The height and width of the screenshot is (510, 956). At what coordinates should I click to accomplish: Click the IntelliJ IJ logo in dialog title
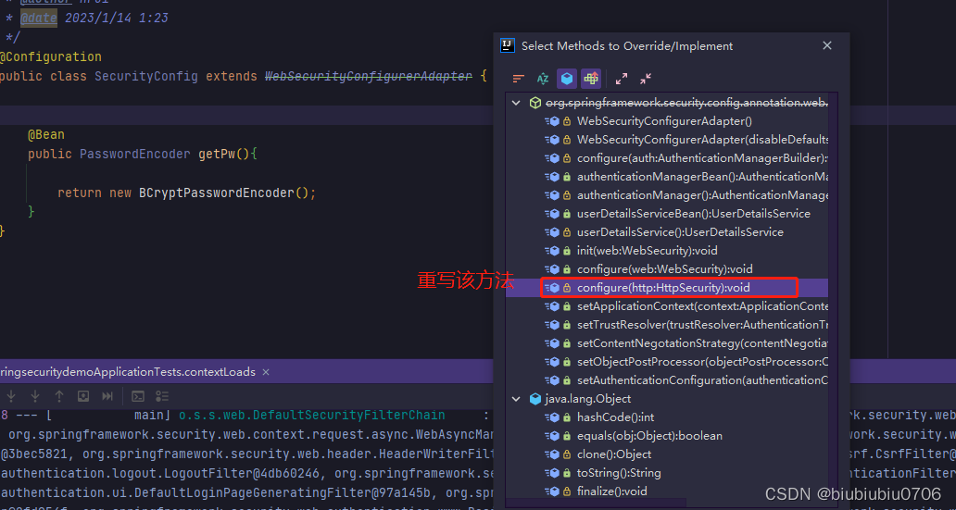click(x=508, y=45)
